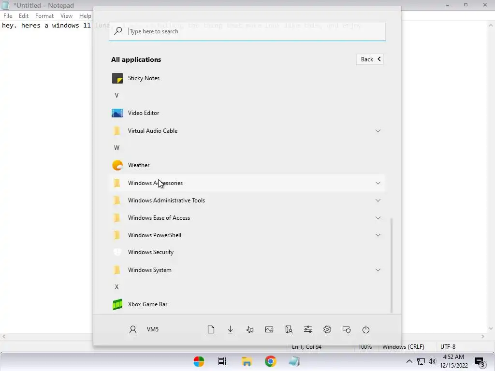495x371 pixels.
Task: Show hidden tray icons chevron
Action: (409, 361)
